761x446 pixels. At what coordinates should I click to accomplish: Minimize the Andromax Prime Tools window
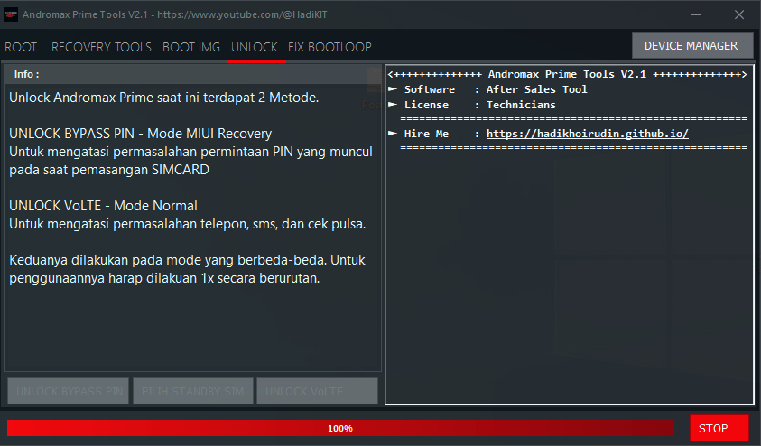point(696,14)
